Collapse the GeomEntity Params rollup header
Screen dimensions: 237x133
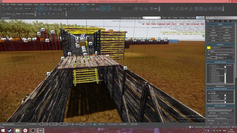pos(220,62)
